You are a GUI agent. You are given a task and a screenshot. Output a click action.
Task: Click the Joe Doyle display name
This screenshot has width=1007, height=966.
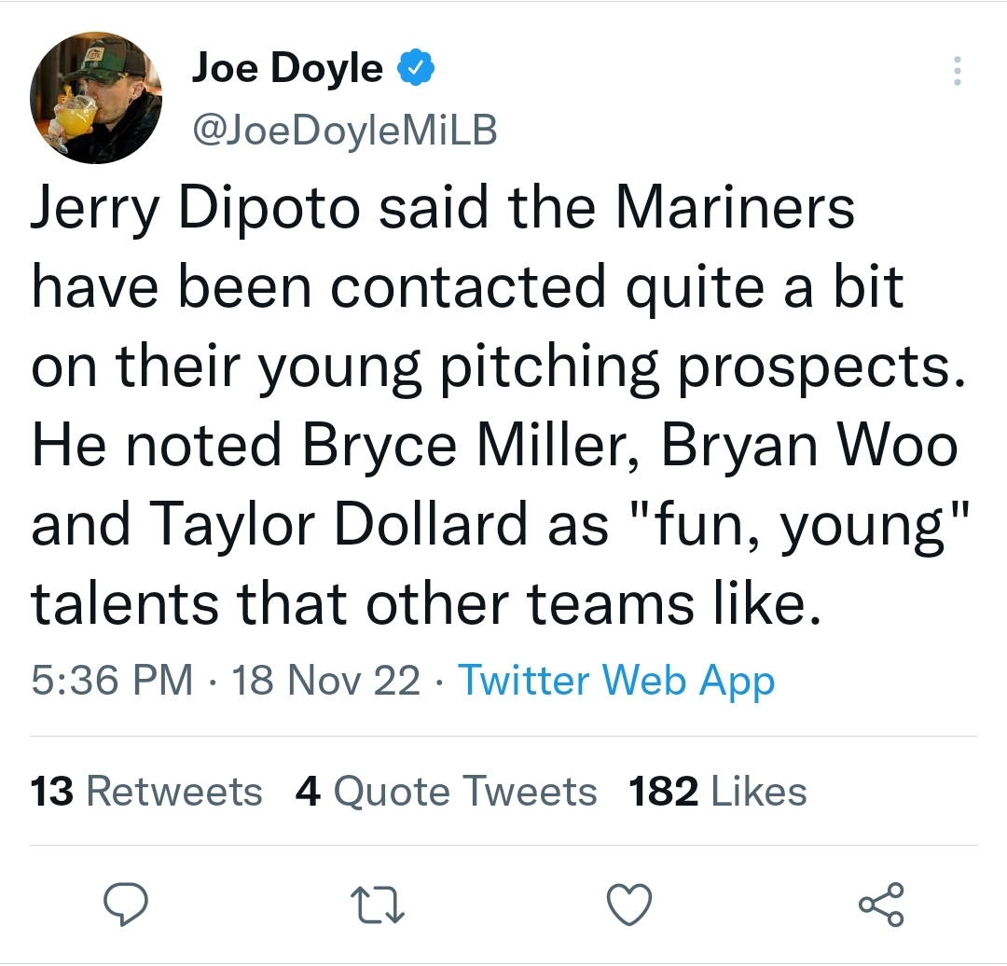pos(287,68)
